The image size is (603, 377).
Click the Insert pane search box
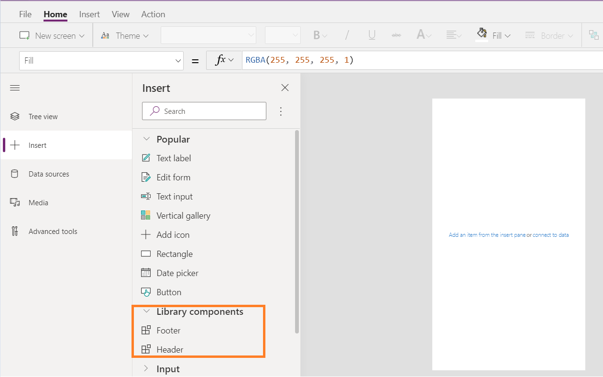pos(204,111)
